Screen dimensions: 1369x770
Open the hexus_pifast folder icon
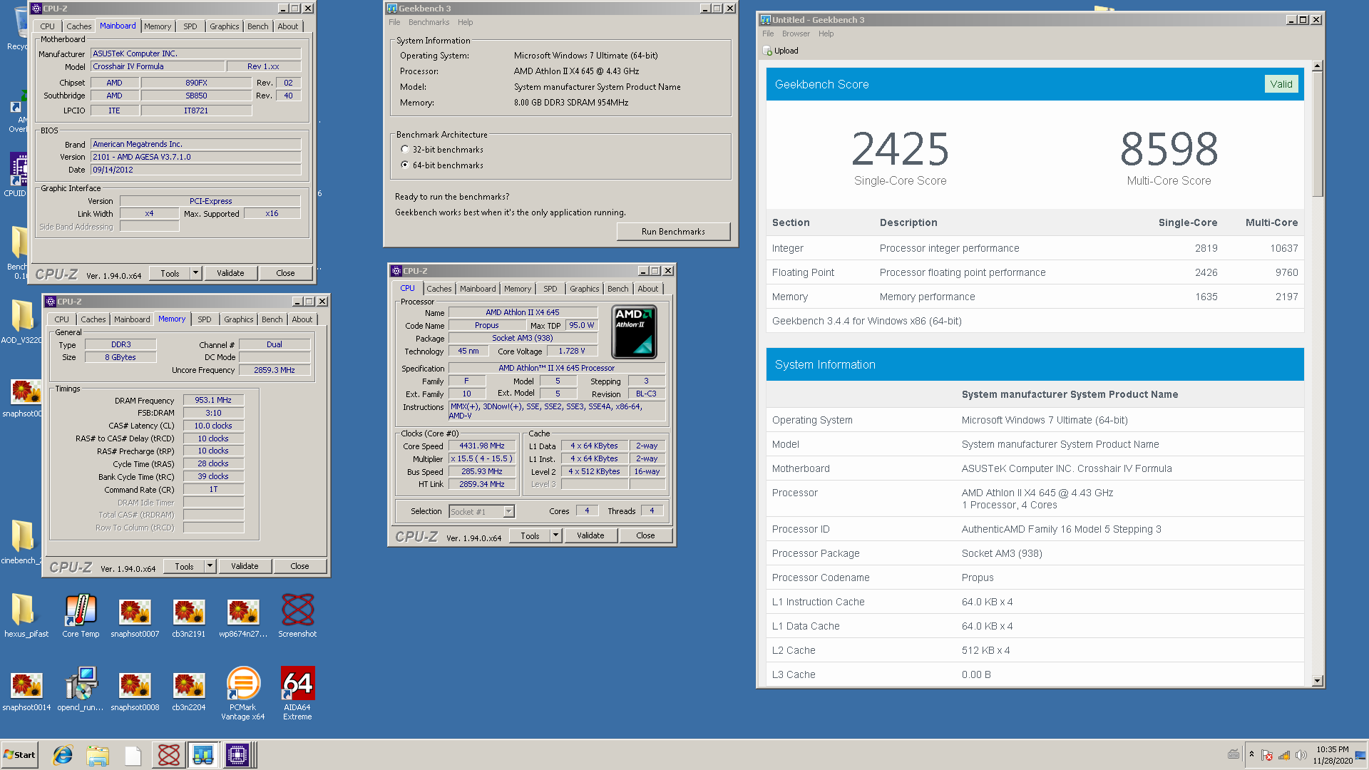26,615
